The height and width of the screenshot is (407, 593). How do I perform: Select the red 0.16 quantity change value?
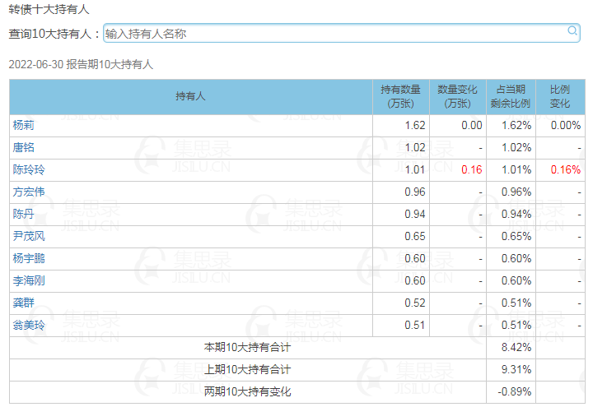[472, 170]
